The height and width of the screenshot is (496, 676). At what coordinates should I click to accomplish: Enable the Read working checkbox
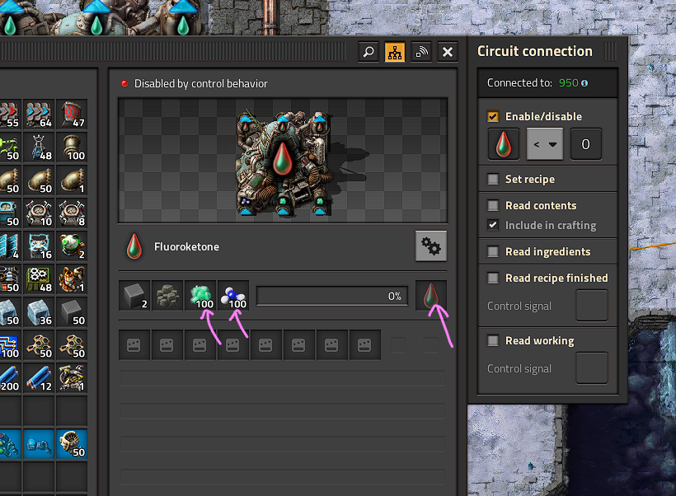[493, 341]
